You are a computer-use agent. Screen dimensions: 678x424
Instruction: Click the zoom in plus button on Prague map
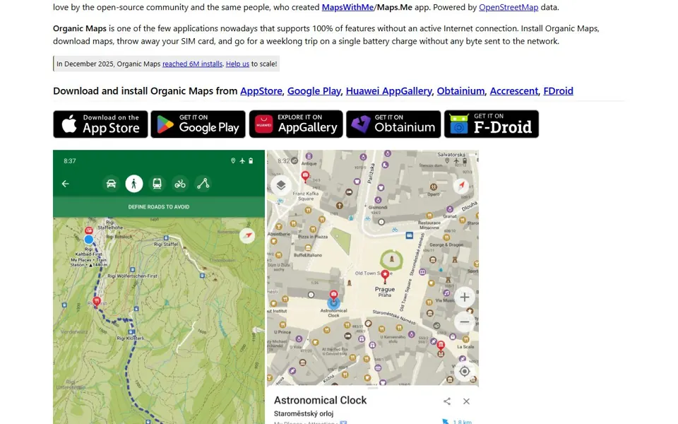(465, 298)
